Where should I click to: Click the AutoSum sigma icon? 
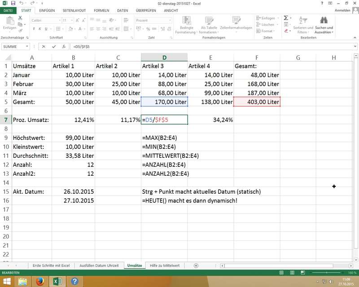[286, 18]
